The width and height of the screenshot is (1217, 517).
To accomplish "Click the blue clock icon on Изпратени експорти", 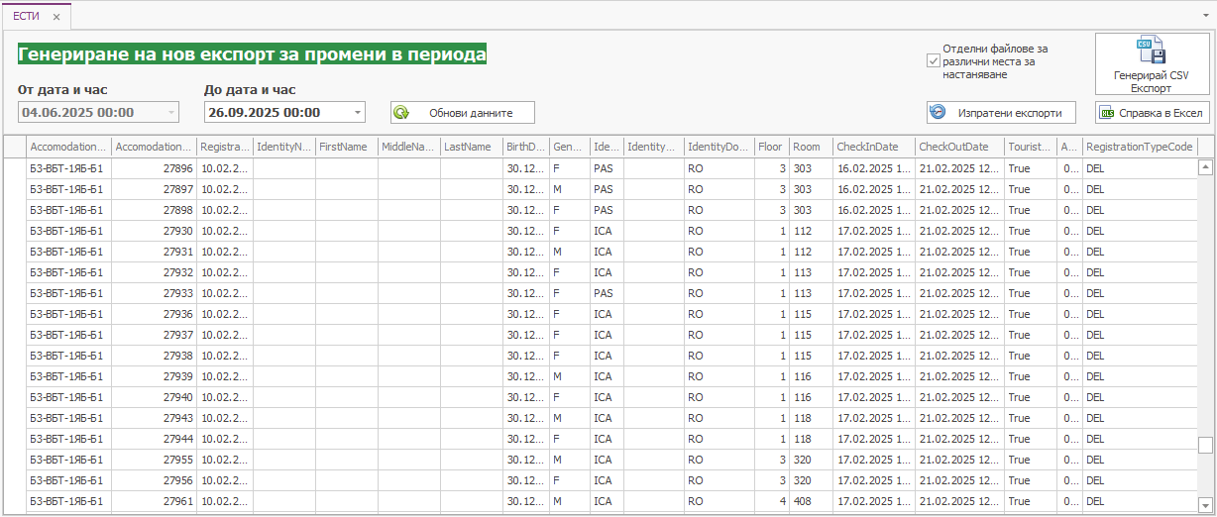I will click(938, 112).
